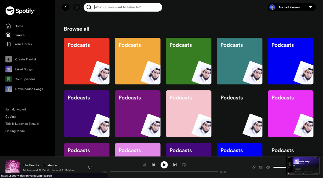Click the Spotify logo
The width and height of the screenshot is (323, 178).
(x=20, y=11)
